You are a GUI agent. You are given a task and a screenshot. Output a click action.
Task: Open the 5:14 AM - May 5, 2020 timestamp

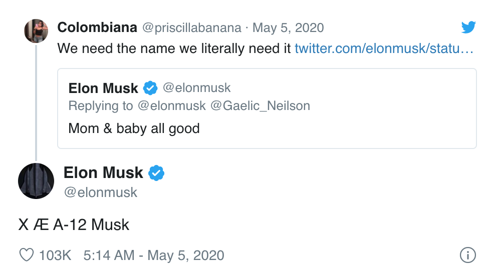click(x=154, y=255)
